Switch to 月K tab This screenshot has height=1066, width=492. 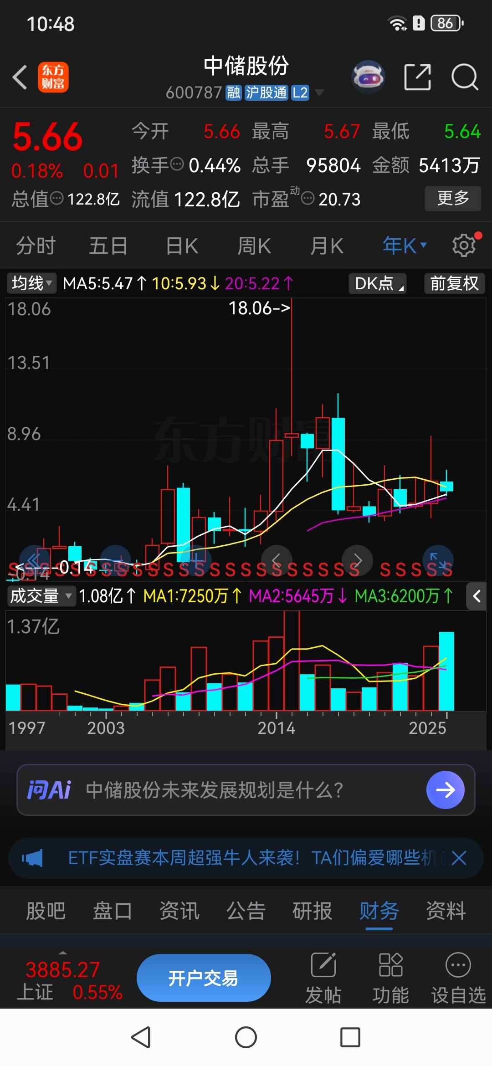tap(327, 246)
